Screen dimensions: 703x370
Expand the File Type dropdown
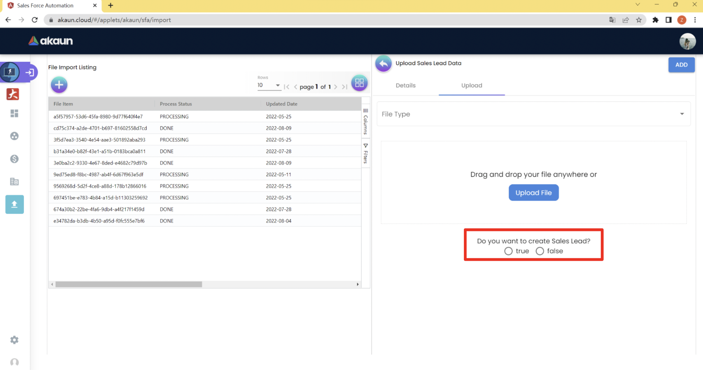pos(533,114)
